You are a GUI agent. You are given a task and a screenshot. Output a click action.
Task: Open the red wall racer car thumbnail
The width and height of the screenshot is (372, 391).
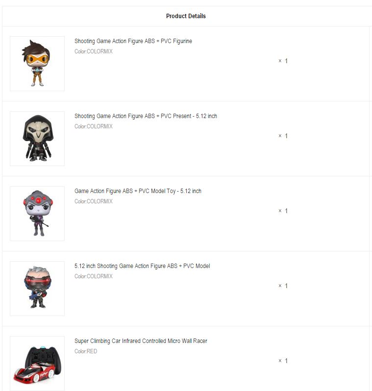tap(37, 364)
